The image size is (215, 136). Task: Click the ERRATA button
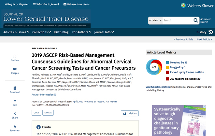(48, 113)
